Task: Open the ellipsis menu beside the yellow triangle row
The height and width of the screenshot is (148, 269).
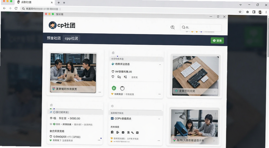Action: [159, 94]
